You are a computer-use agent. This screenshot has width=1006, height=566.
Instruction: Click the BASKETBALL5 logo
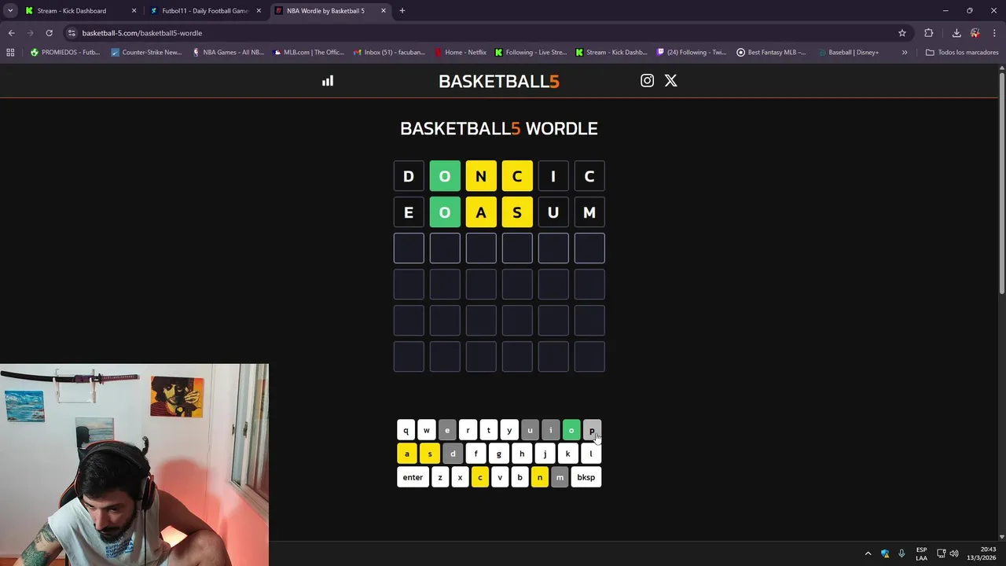(x=499, y=81)
